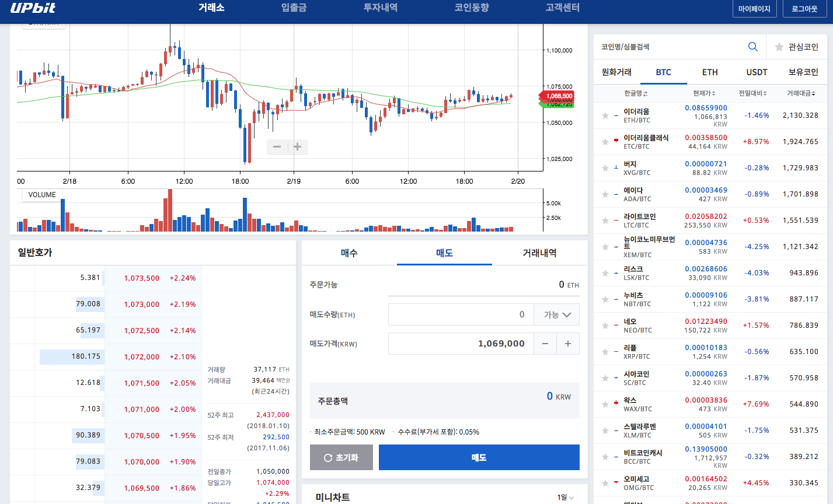Open the 가능 quantity dropdown
The height and width of the screenshot is (504, 833).
pos(557,314)
